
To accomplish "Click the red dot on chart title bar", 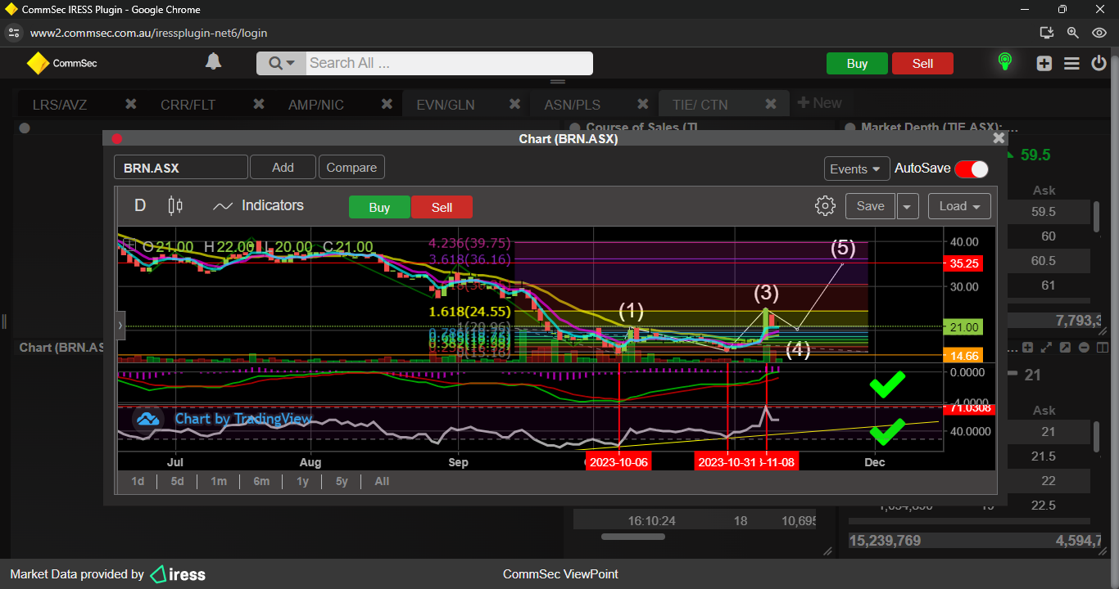I will coord(116,139).
